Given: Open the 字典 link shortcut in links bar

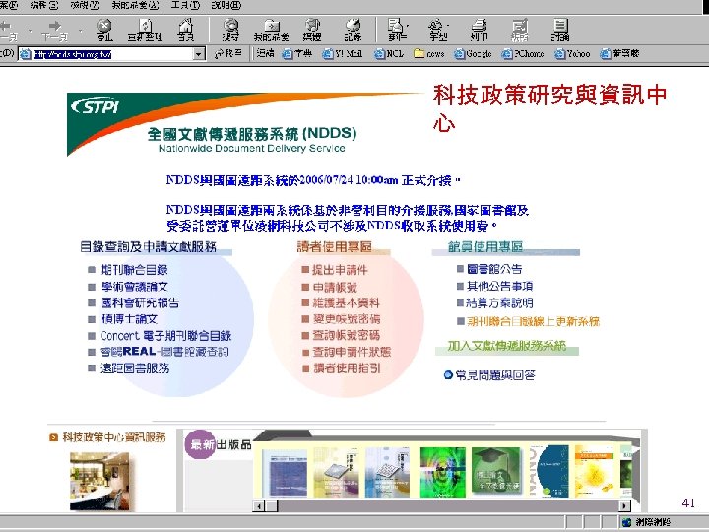Looking at the screenshot, I should click(297, 54).
